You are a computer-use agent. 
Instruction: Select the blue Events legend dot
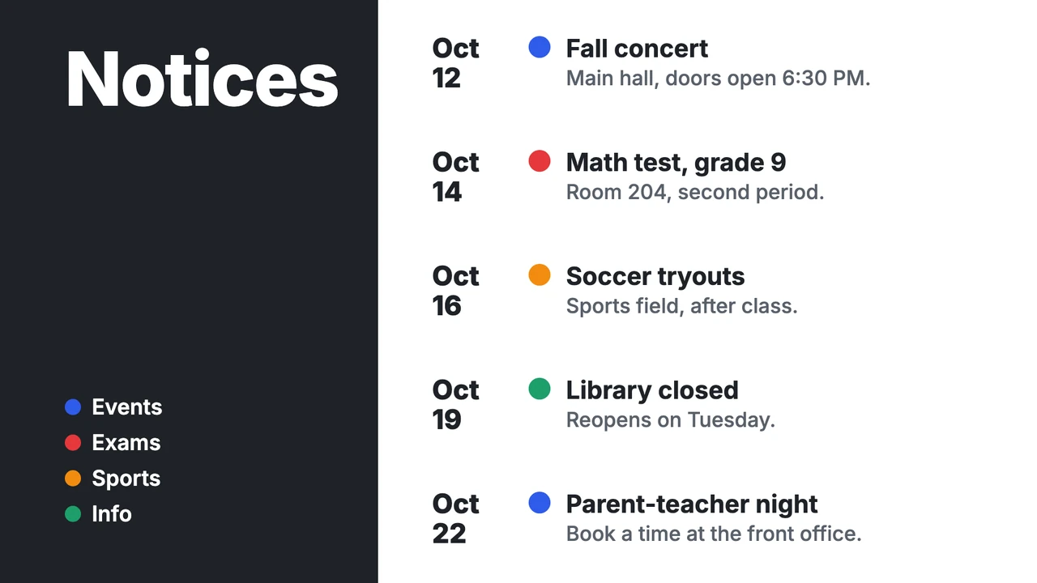point(73,407)
